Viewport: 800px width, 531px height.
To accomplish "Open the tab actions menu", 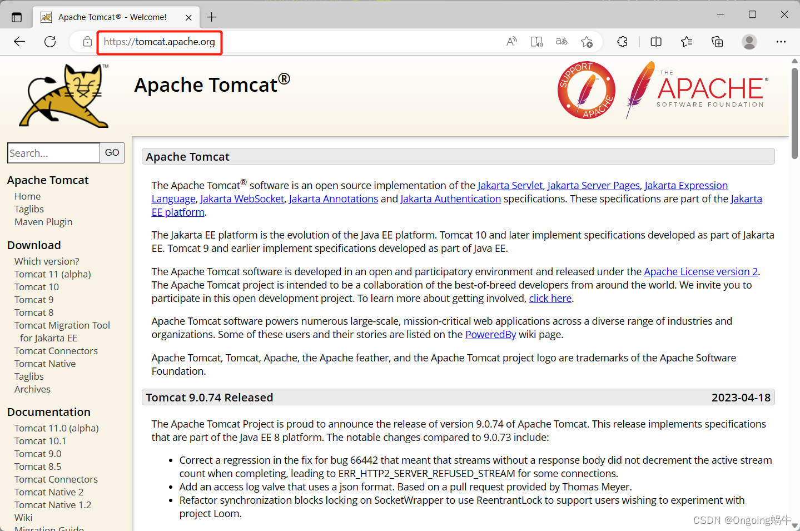I will (17, 16).
